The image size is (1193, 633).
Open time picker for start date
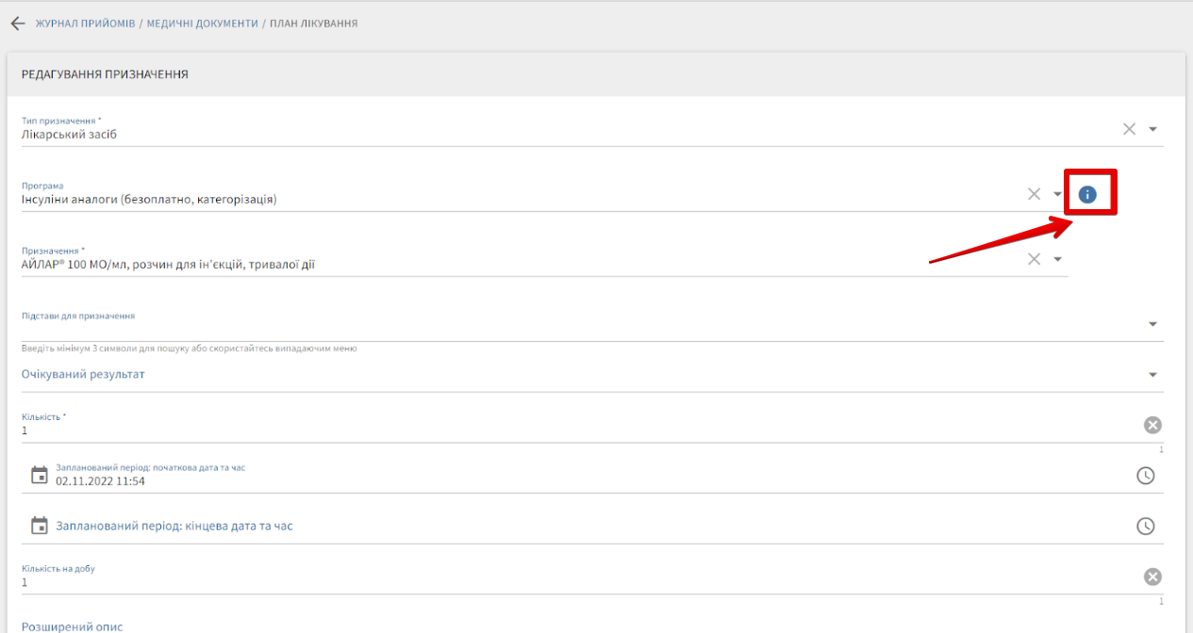pyautogui.click(x=1145, y=476)
